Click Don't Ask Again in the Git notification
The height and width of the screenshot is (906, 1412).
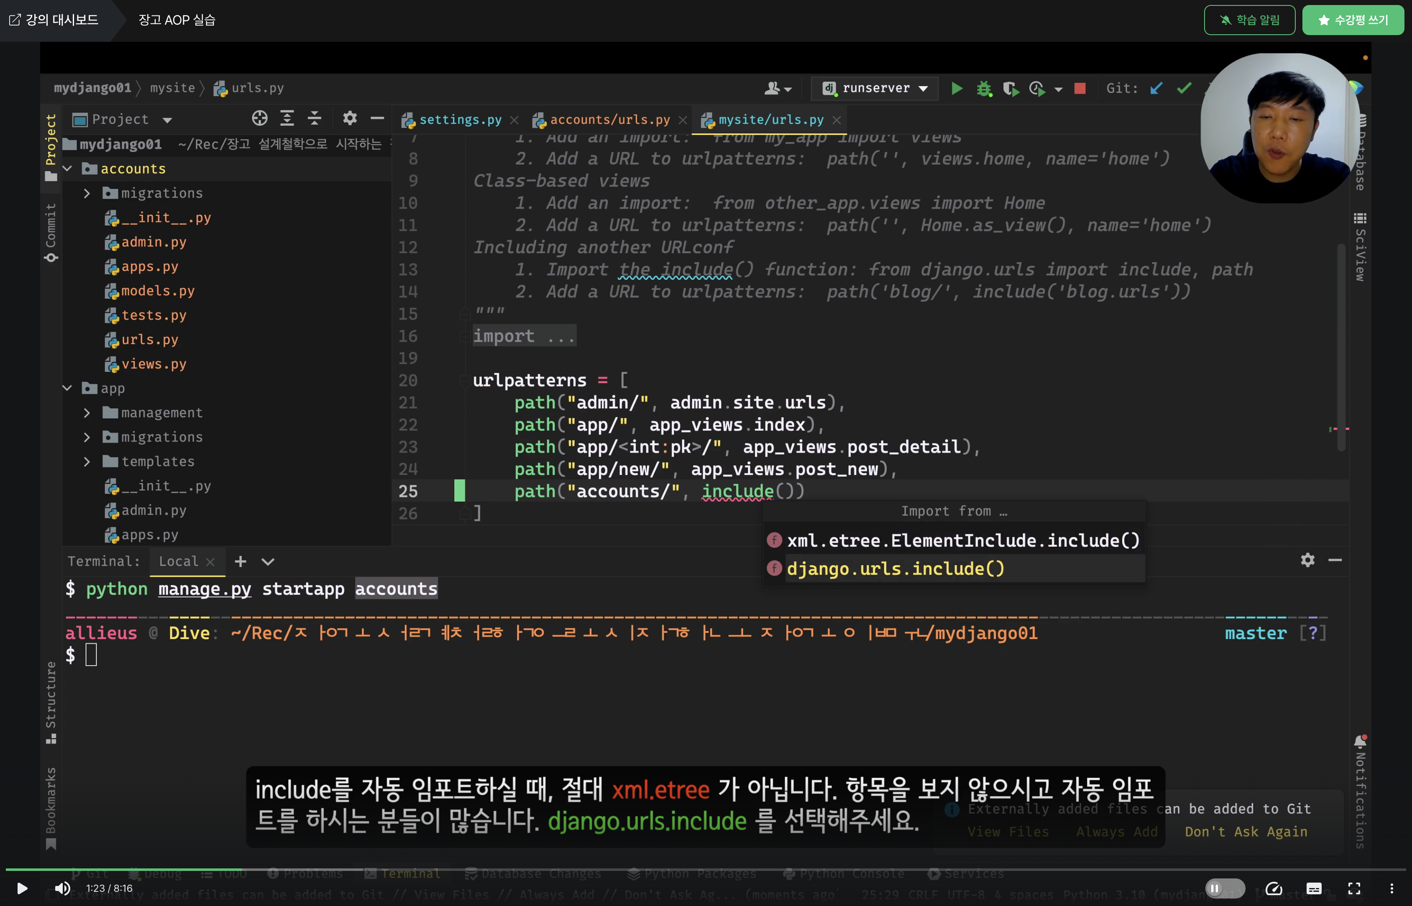(x=1246, y=831)
